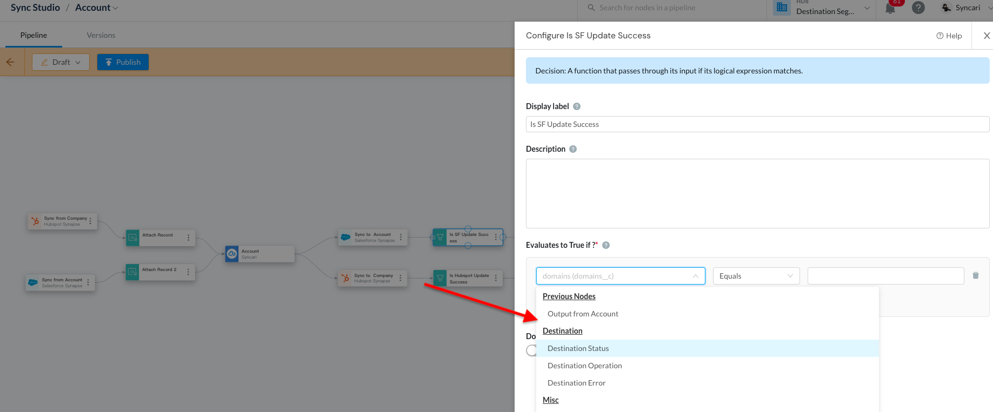Click the Publish button

[x=123, y=62]
